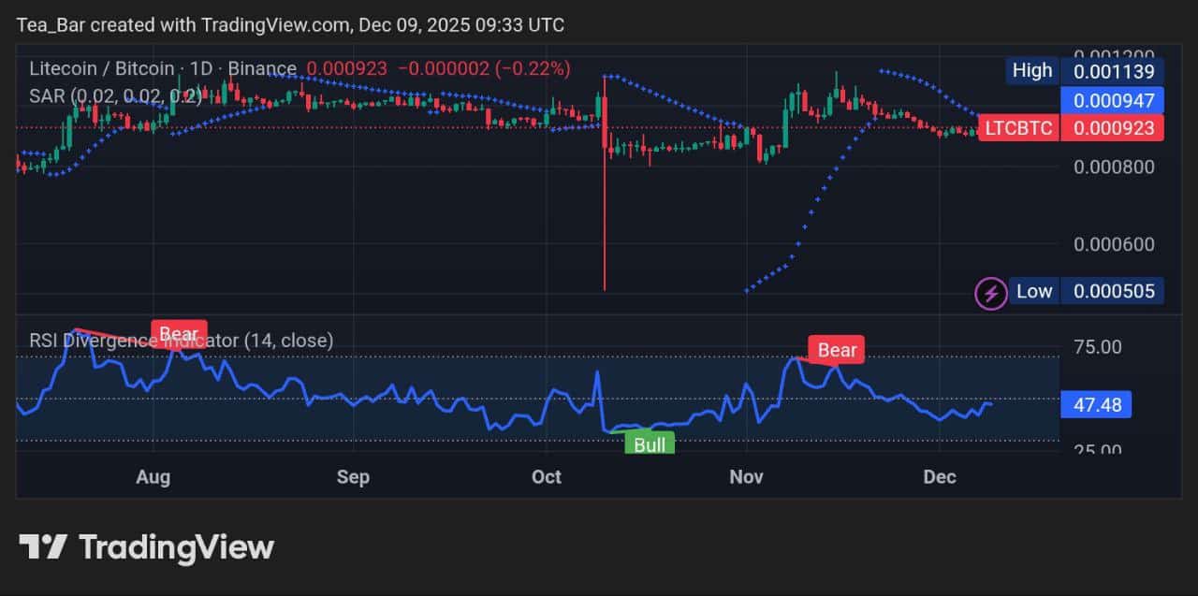
Task: Click the Sep label on time axis
Action: point(353,476)
